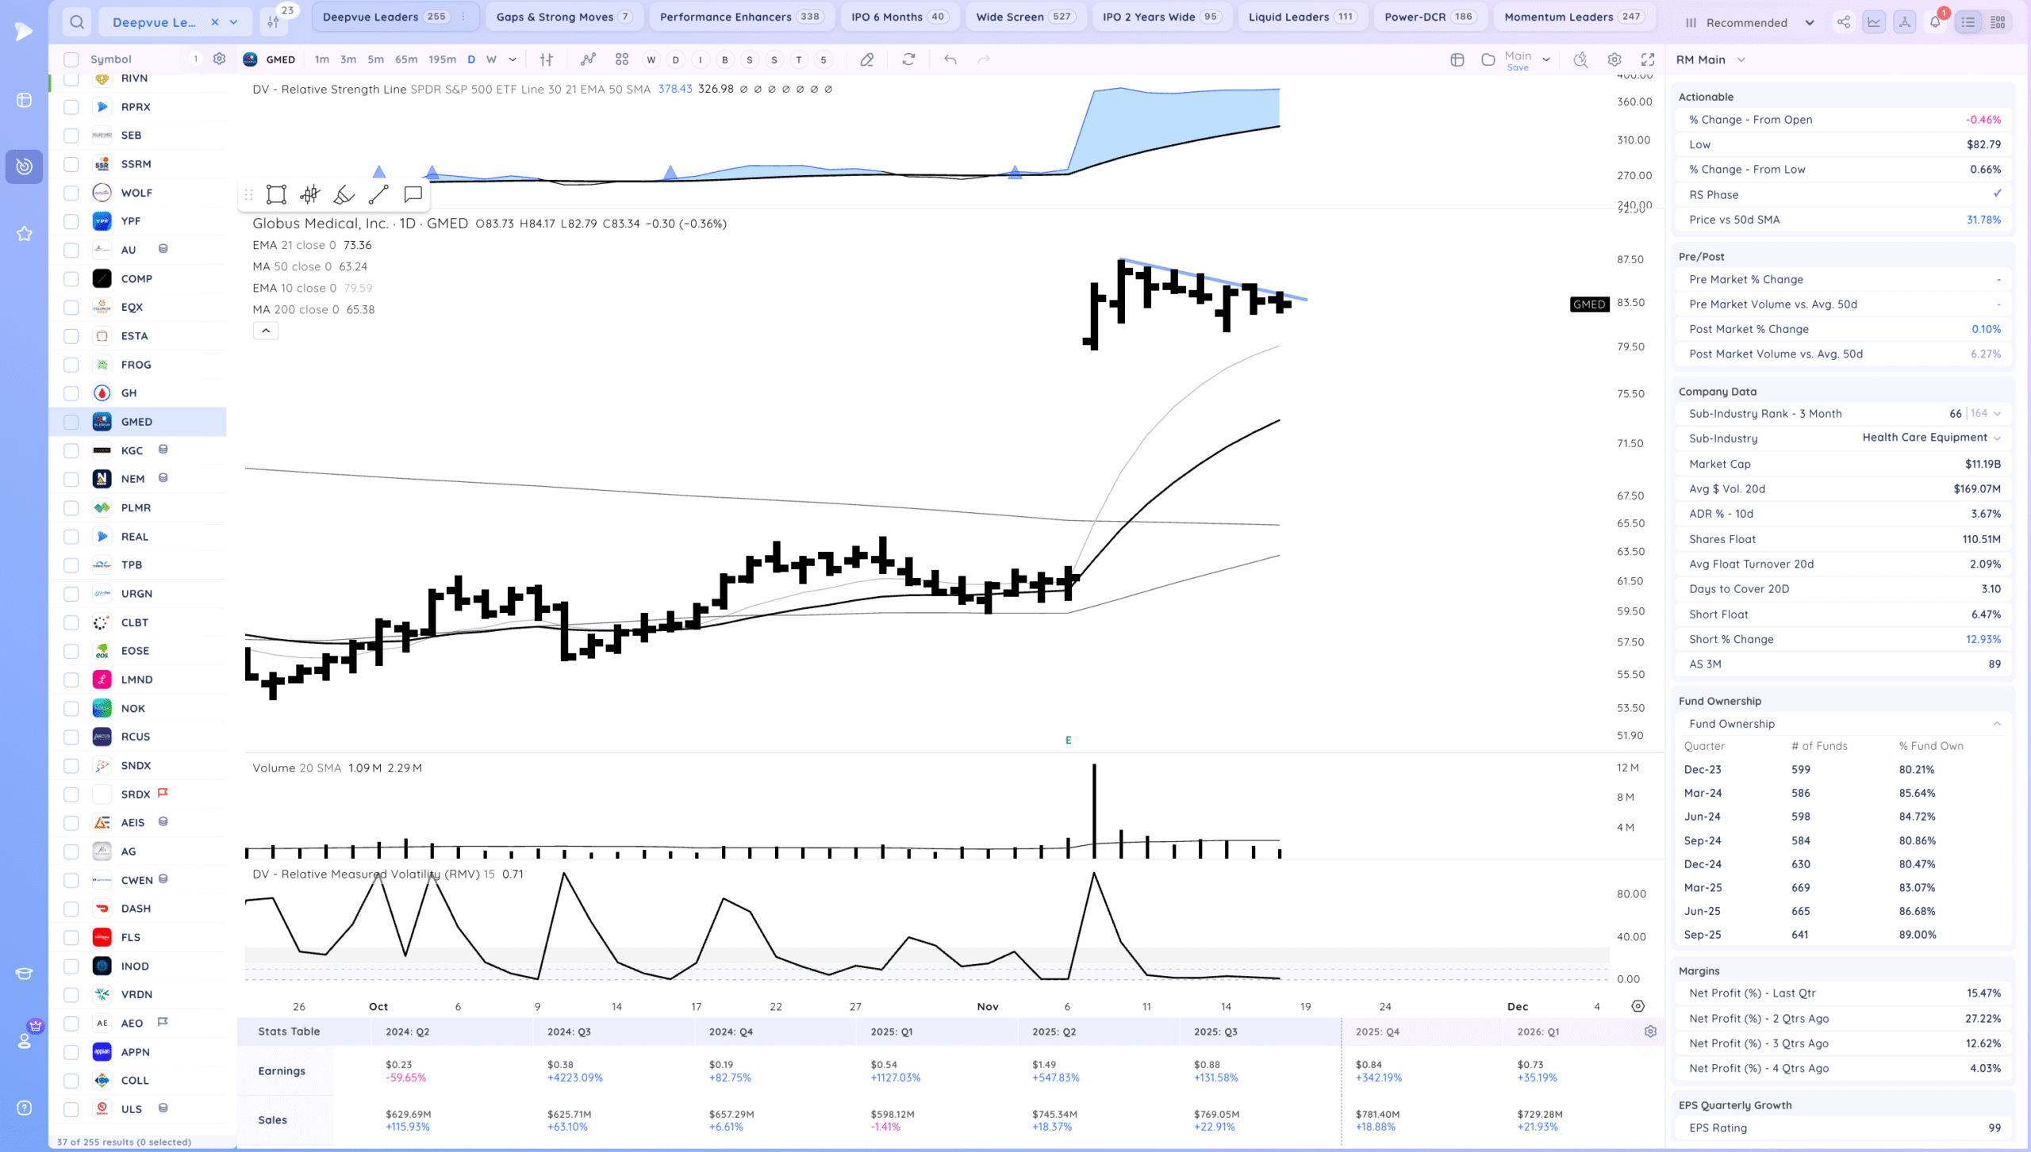Screen dimensions: 2031x1152
Task: Open the RM Main panel dropdown
Action: coord(1741,59)
